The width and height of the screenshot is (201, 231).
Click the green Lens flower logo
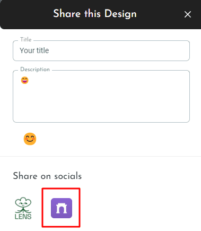(23, 205)
